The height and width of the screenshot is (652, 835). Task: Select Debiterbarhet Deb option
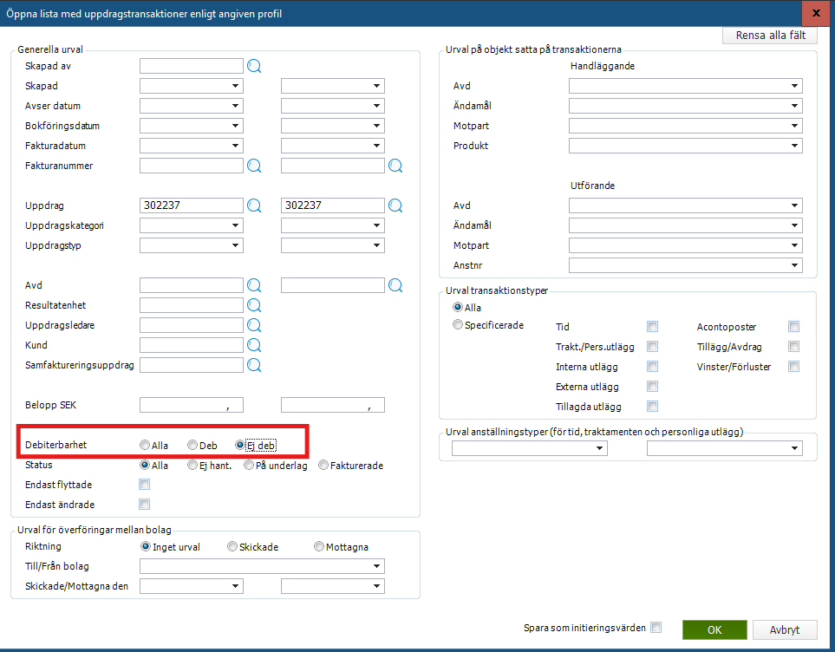tap(192, 445)
